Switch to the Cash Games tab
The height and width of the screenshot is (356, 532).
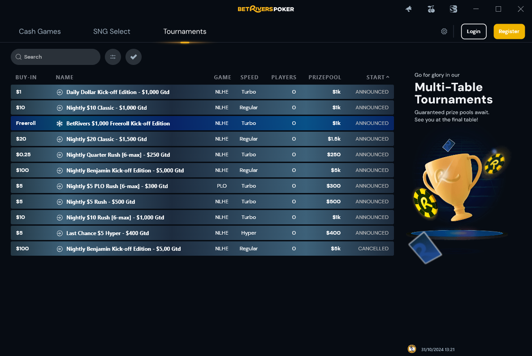click(39, 31)
